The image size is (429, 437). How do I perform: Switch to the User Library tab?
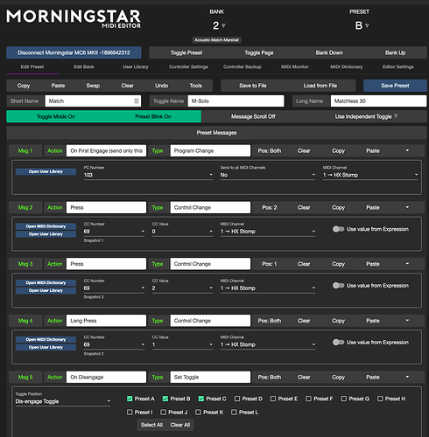click(136, 66)
